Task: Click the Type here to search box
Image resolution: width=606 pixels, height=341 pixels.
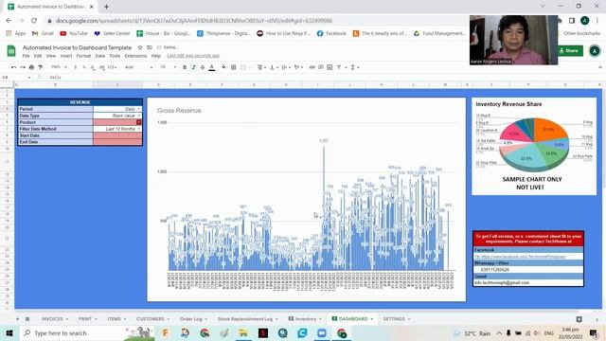Action: [86, 332]
